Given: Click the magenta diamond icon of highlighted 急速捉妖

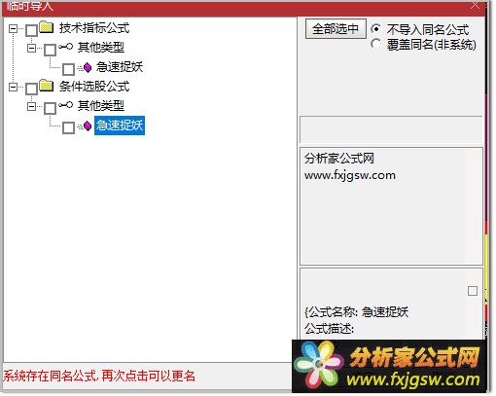Looking at the screenshot, I should point(88,126).
